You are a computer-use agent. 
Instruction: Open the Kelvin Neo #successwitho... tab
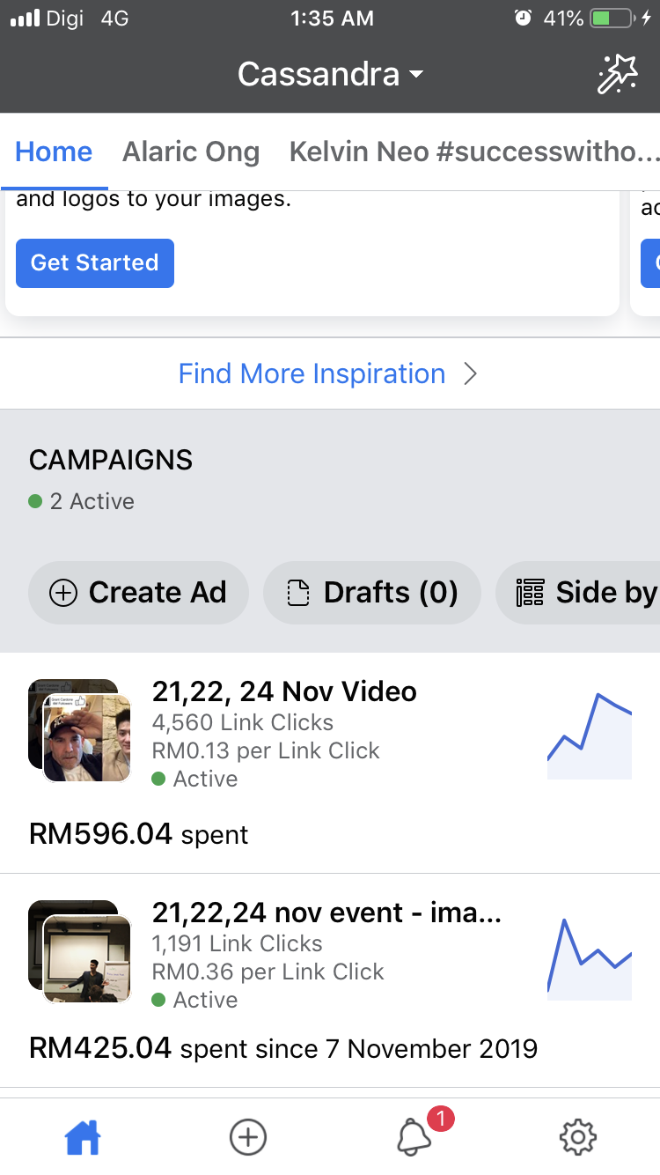coord(473,151)
